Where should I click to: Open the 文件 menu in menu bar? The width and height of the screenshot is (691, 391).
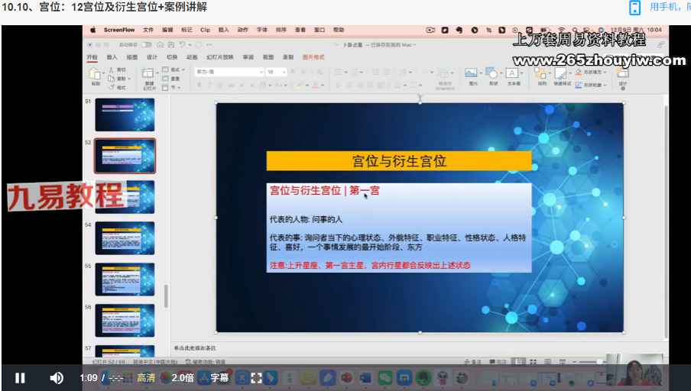pos(148,30)
